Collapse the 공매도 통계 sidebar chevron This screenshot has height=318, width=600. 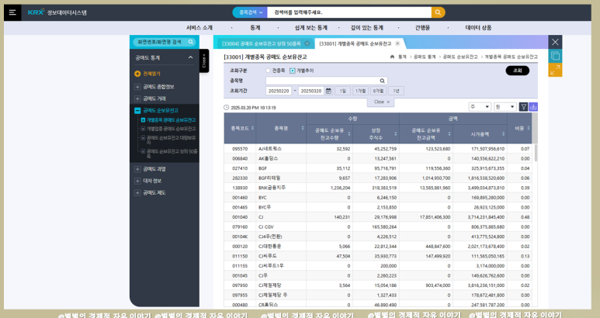click(x=191, y=57)
